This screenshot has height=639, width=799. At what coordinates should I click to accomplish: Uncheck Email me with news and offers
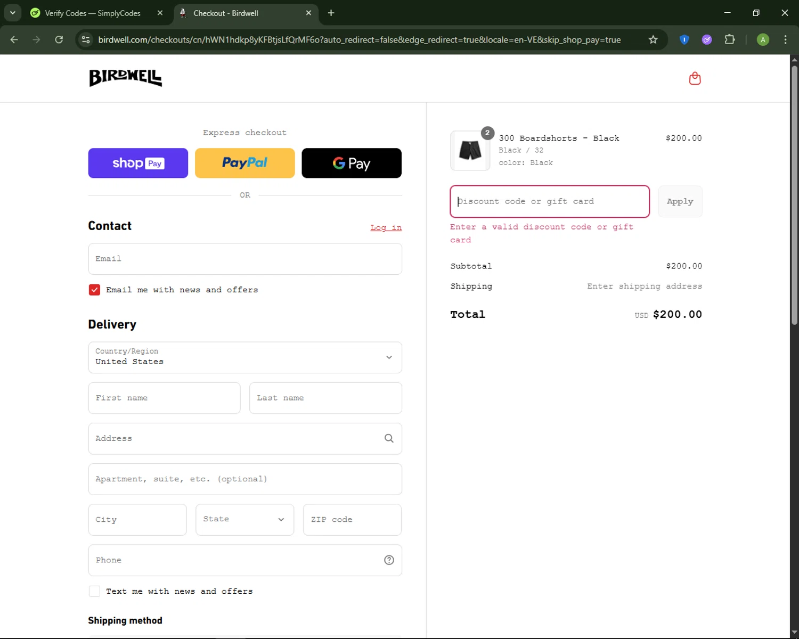[x=94, y=290]
